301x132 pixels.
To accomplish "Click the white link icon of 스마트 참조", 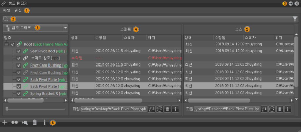I will pyautogui.click(x=26, y=58).
